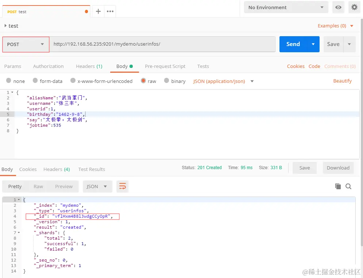This screenshot has height=278, width=363.
Task: Switch response view to Preview
Action: [x=64, y=186]
